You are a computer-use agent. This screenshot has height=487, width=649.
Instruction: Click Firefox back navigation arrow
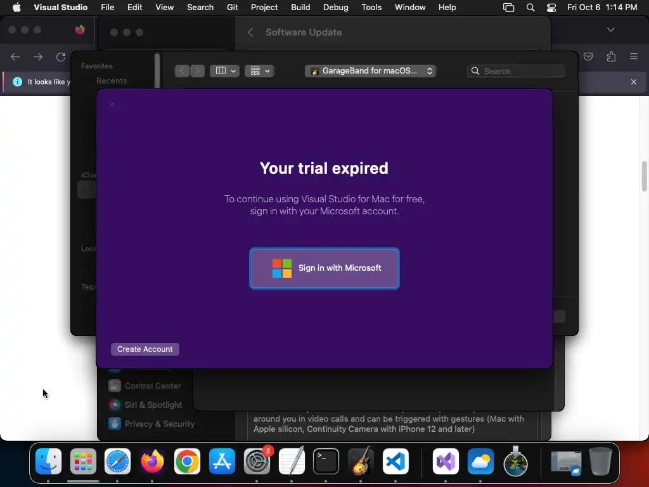pyautogui.click(x=15, y=56)
